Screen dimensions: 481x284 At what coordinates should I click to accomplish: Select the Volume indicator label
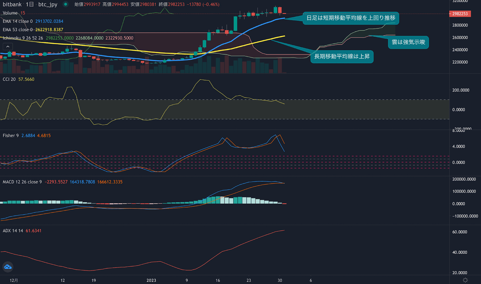10,13
